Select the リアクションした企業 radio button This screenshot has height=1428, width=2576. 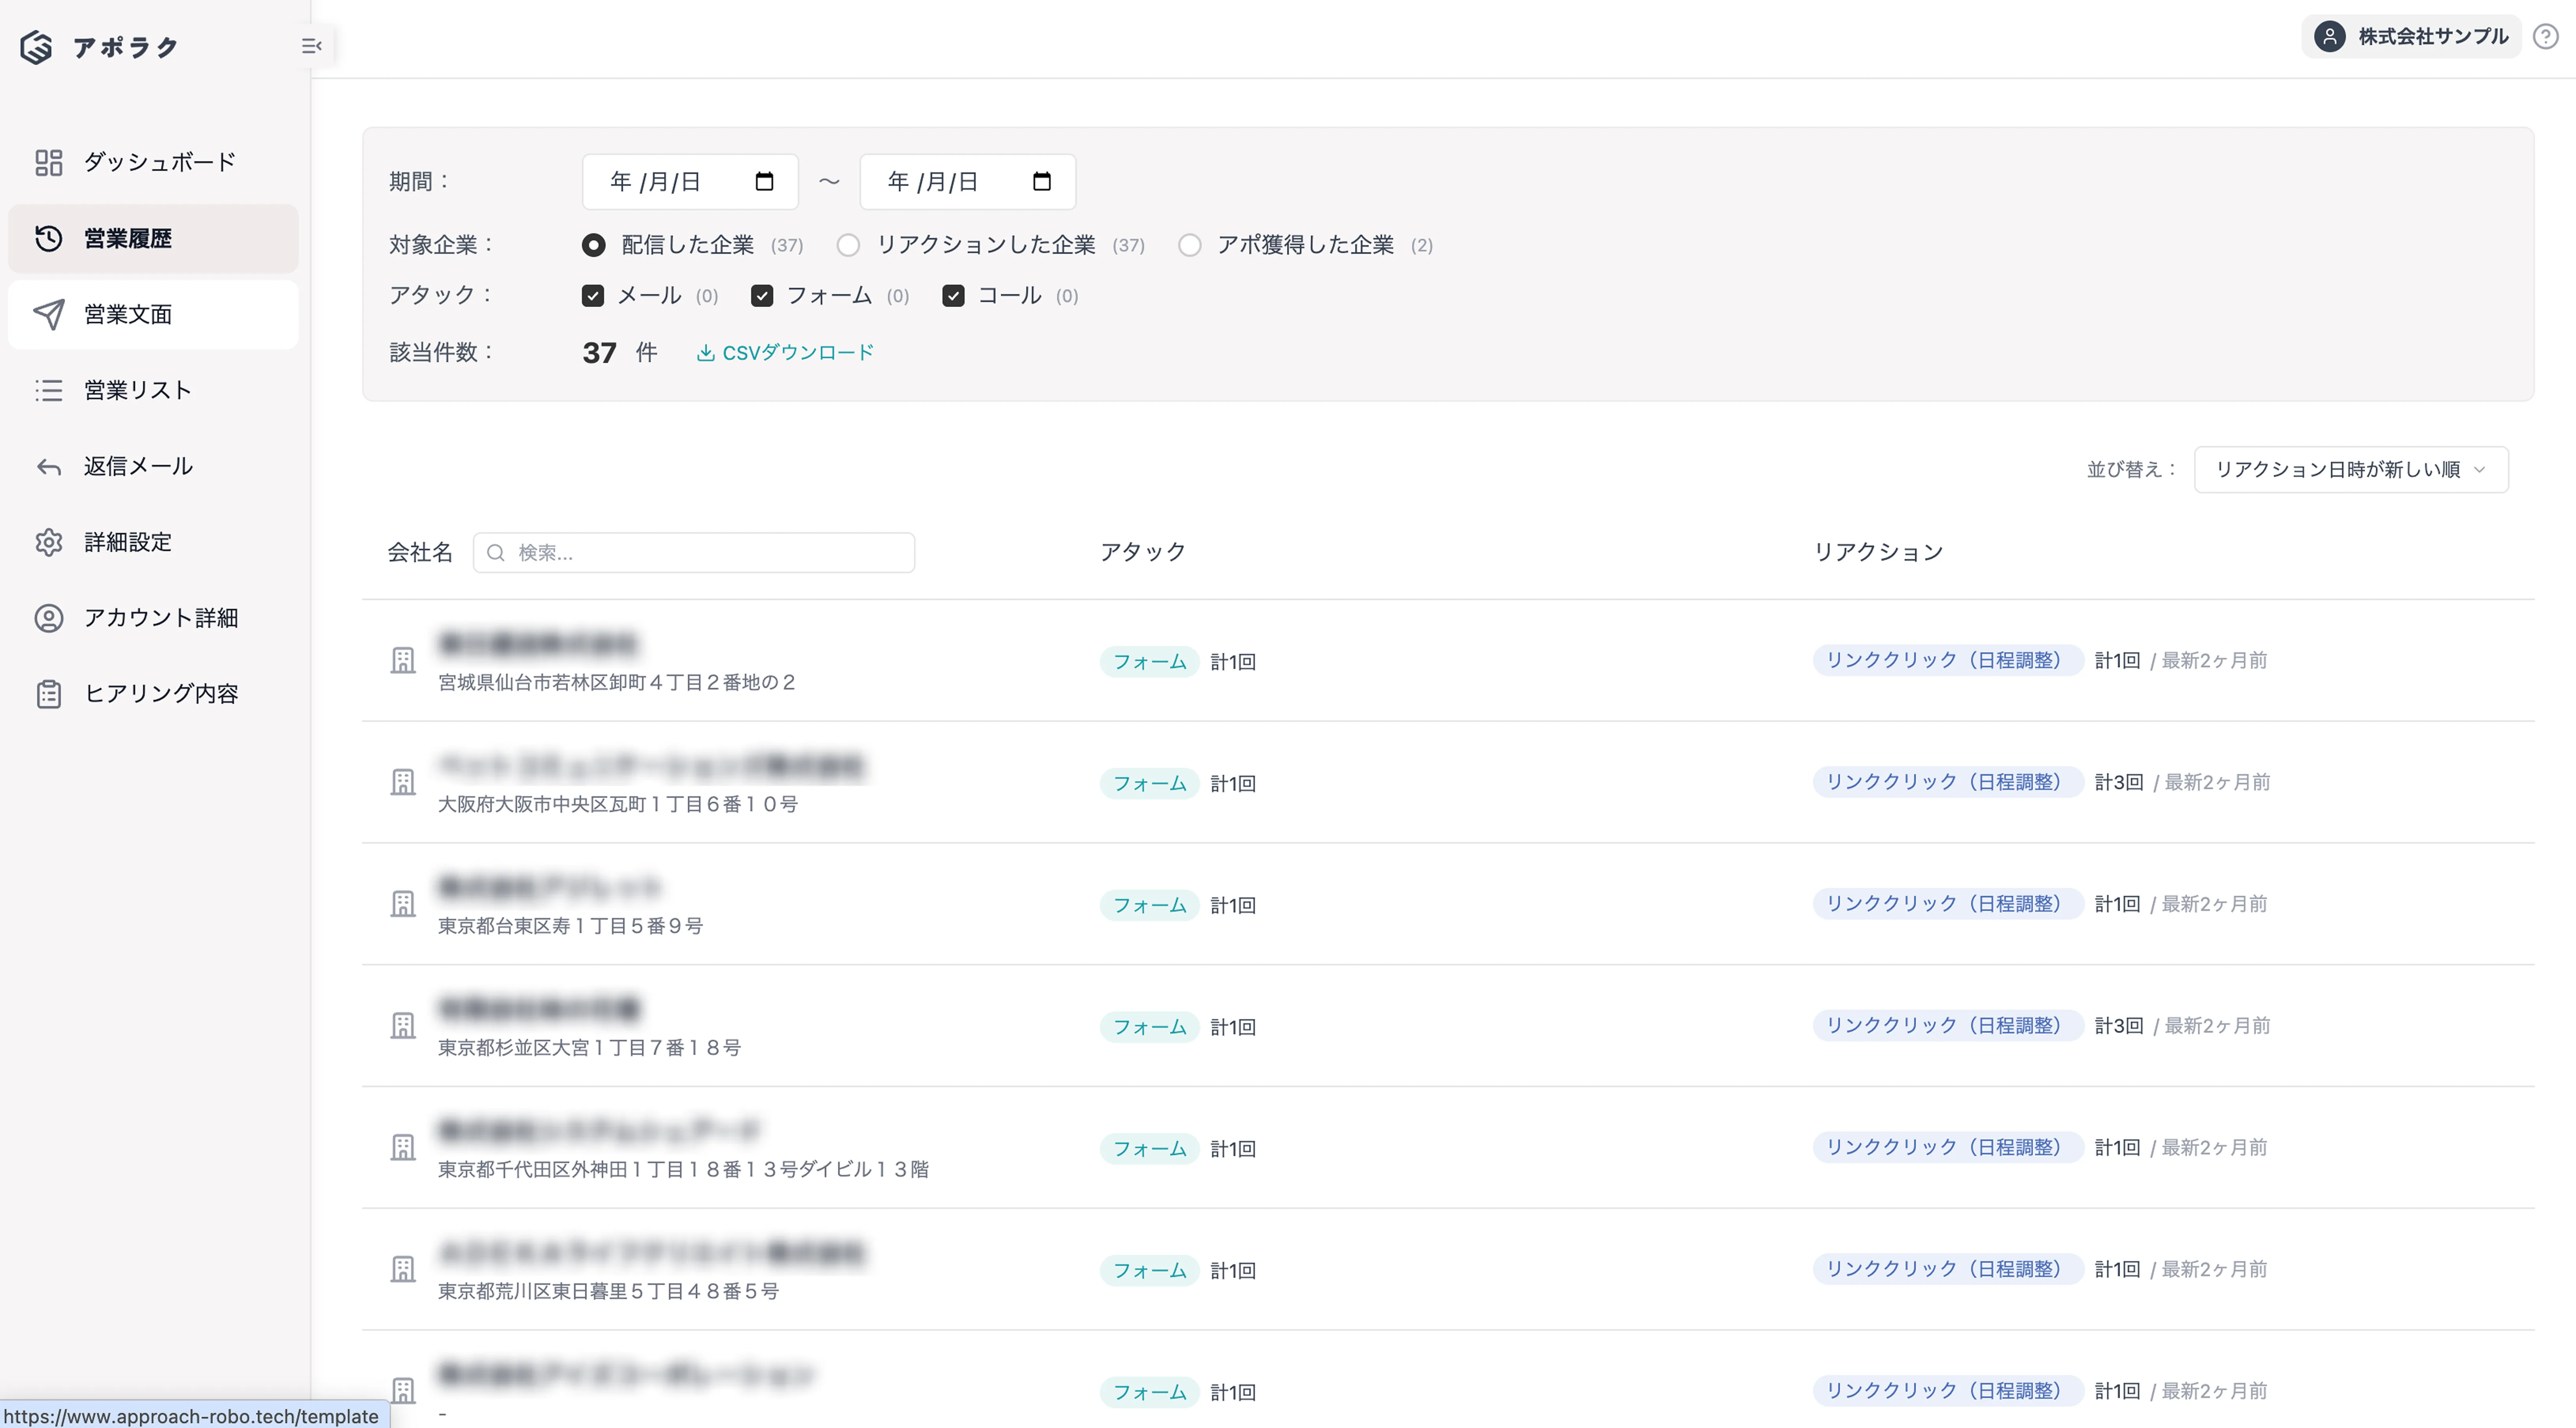coord(848,245)
